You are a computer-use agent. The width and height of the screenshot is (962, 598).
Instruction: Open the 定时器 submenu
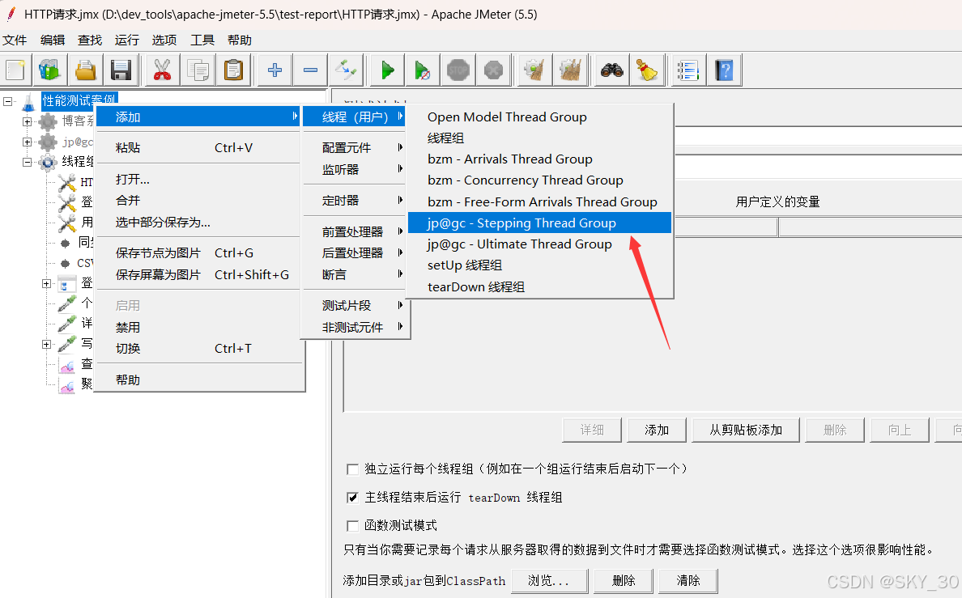(356, 201)
